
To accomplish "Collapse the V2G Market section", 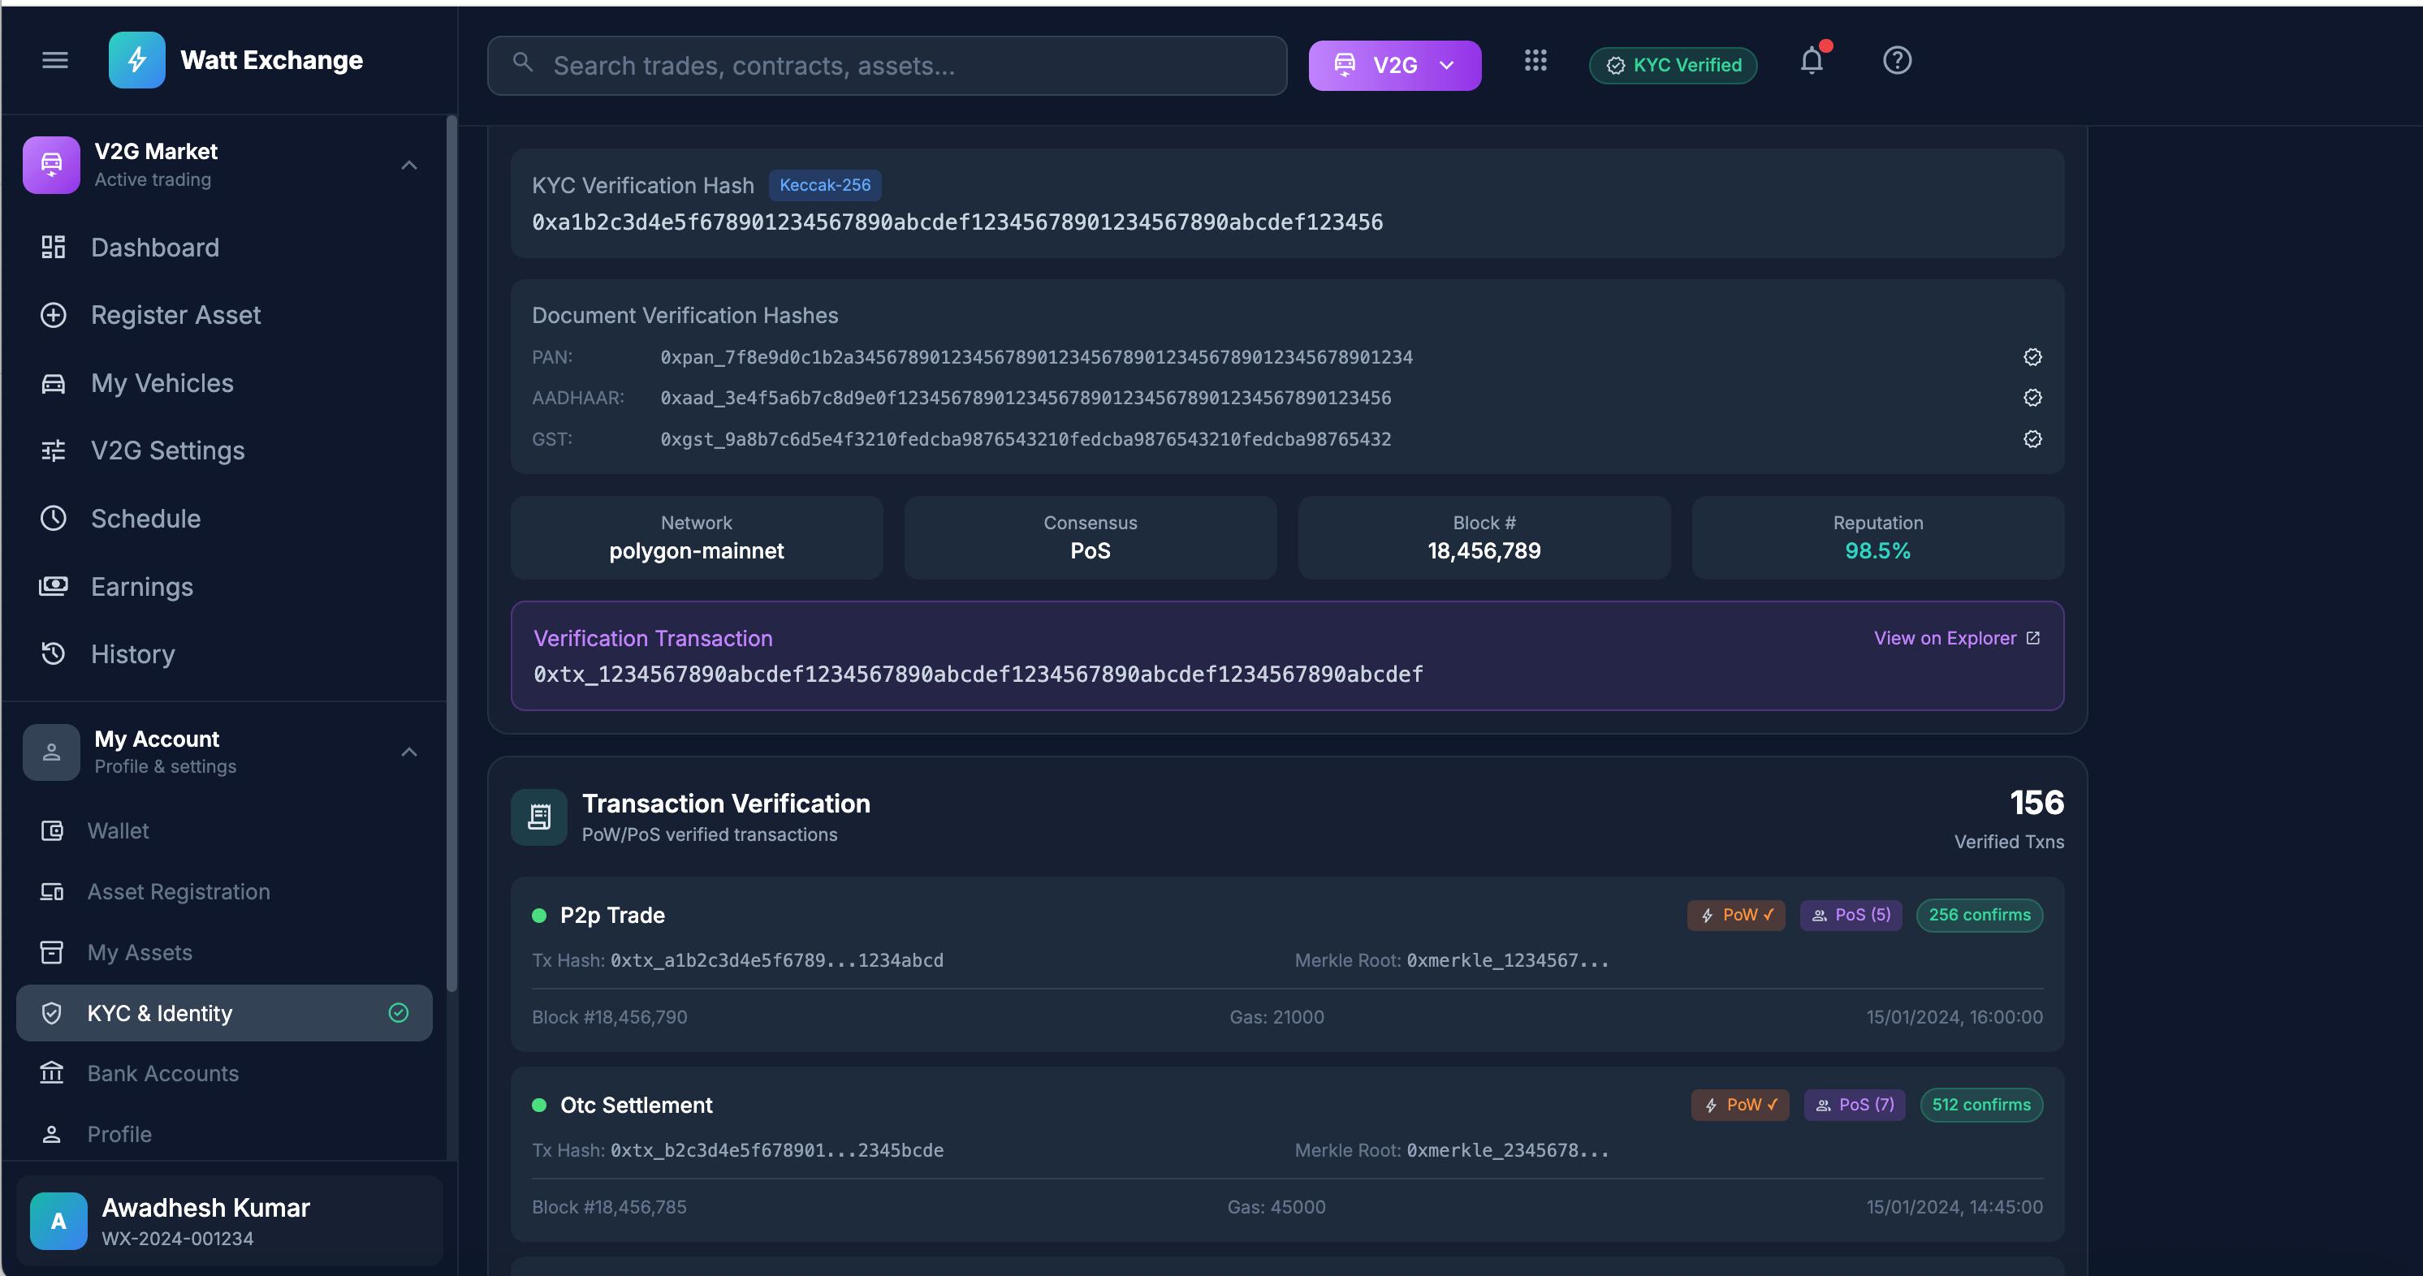I will pyautogui.click(x=408, y=164).
